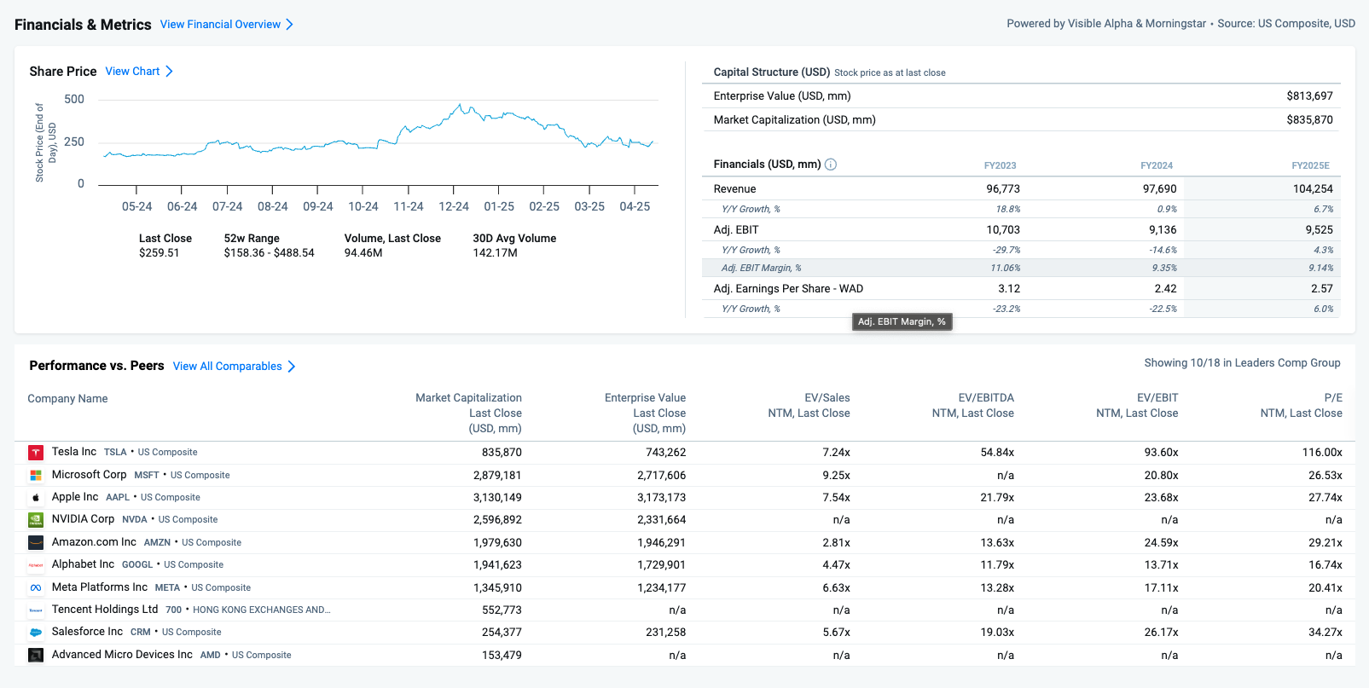
Task: Click the Market Capitalization column header
Action: pyautogui.click(x=468, y=413)
